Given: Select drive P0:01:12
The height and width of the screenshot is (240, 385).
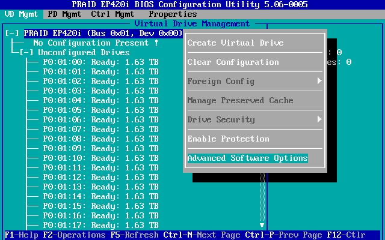Looking at the screenshot, I should coord(100,178).
